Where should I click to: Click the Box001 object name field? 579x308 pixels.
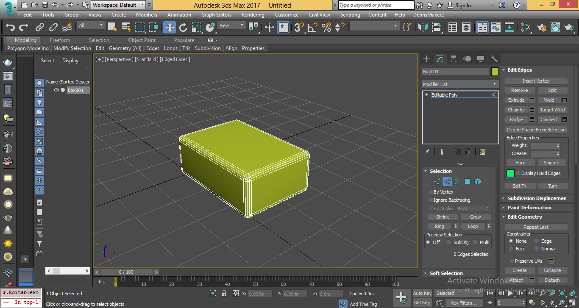tap(456, 72)
